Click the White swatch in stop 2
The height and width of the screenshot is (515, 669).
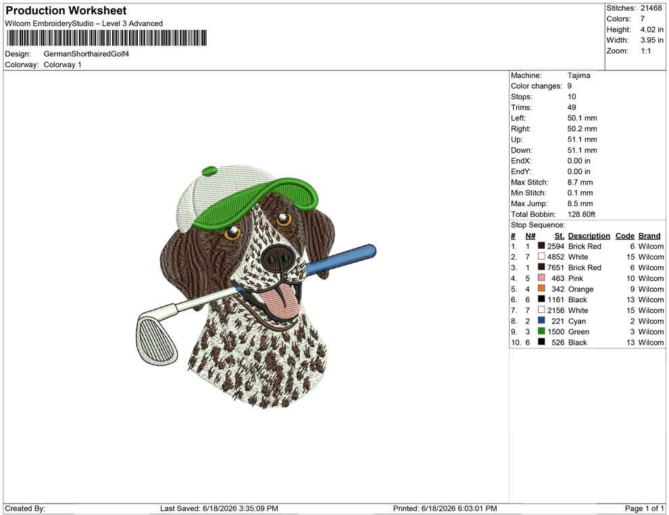[x=541, y=256]
